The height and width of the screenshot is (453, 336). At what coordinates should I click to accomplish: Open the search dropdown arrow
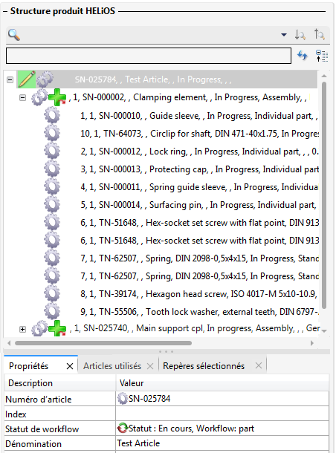pos(284,35)
